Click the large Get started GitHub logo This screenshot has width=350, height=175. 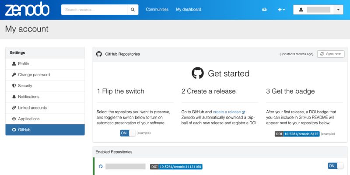[x=198, y=73]
